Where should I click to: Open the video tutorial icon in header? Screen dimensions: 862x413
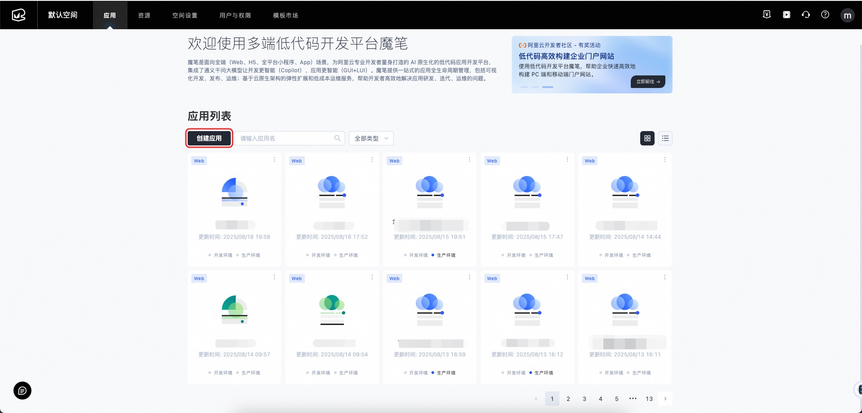point(787,14)
